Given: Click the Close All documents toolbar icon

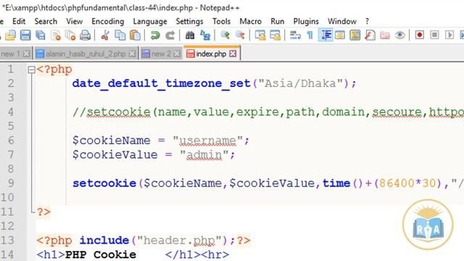Looking at the screenshot, I should pyautogui.click(x=70, y=36).
